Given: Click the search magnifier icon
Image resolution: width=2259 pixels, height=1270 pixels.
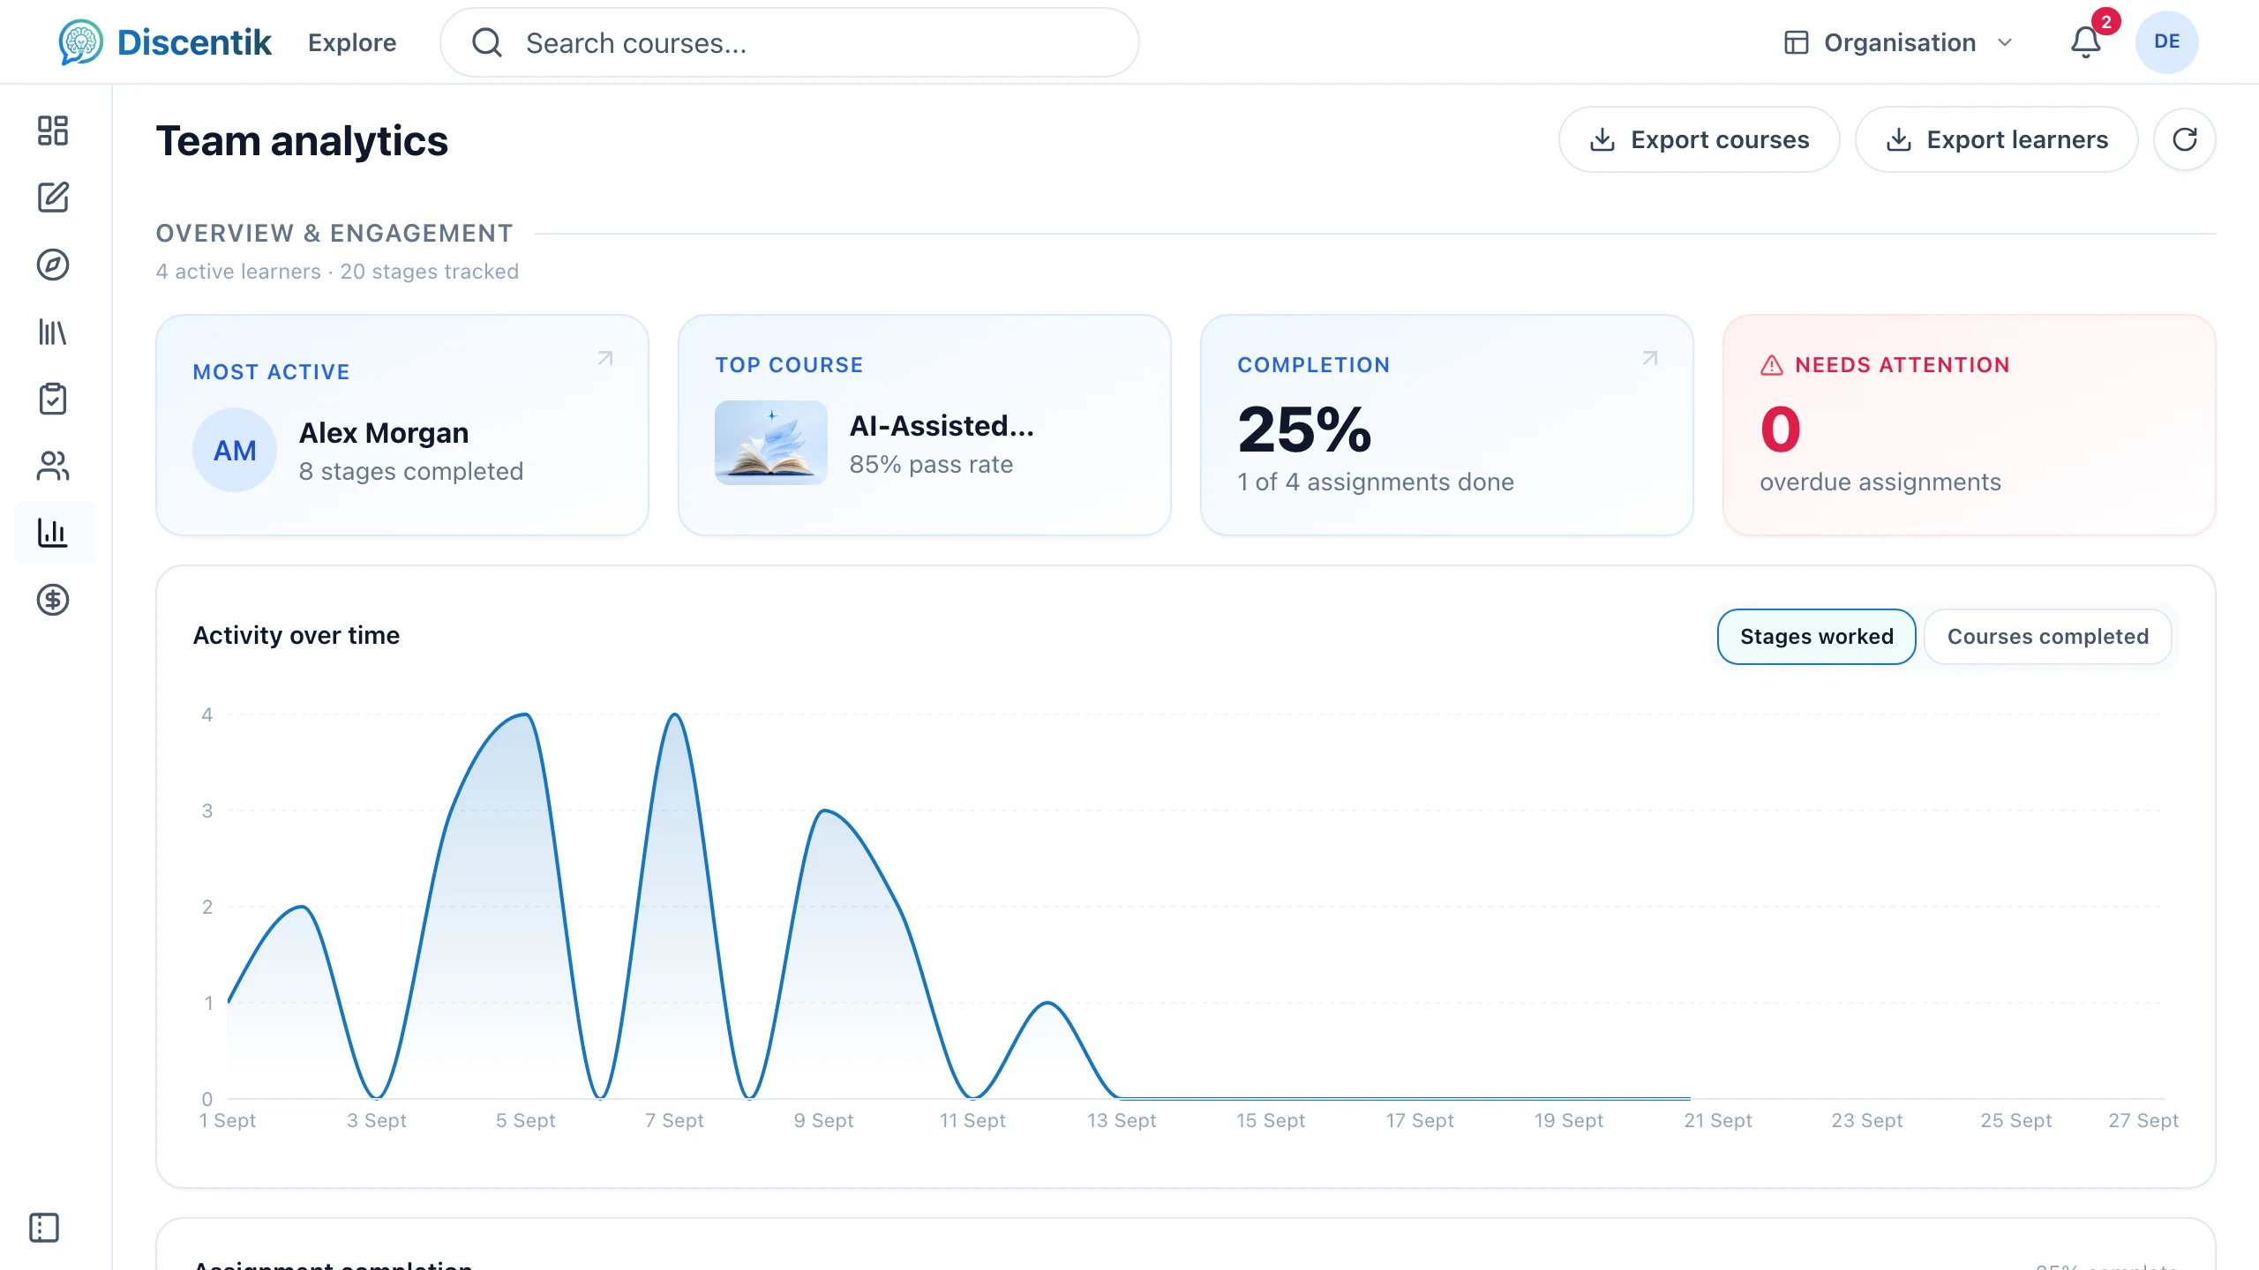Looking at the screenshot, I should tap(487, 42).
